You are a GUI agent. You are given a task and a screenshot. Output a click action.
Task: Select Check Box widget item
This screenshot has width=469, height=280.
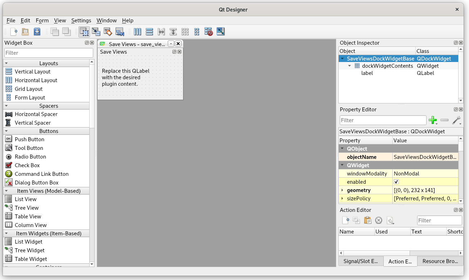click(x=46, y=165)
